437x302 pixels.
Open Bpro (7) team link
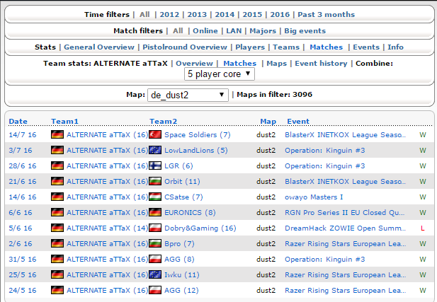coord(179,244)
